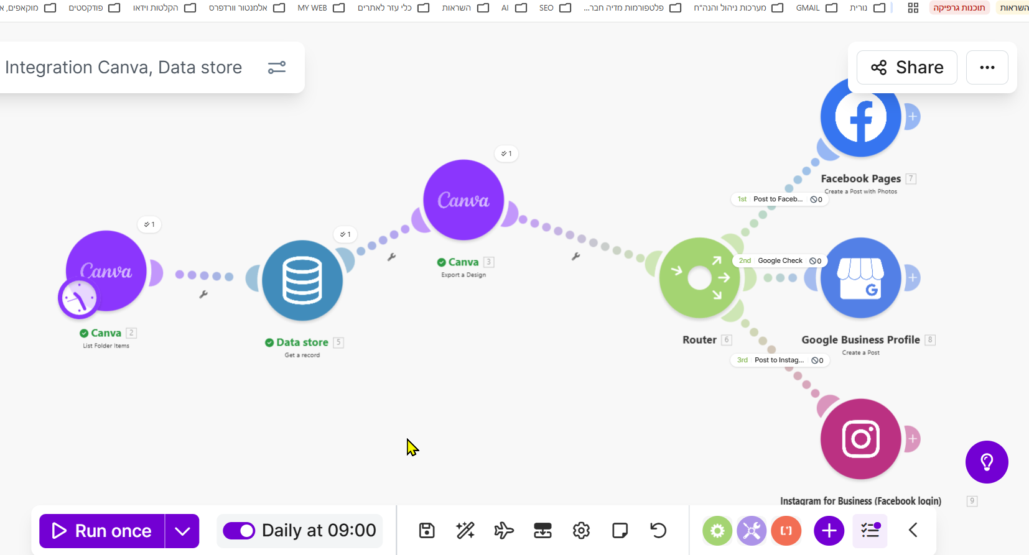
Task: Open the Router module
Action: 699,278
